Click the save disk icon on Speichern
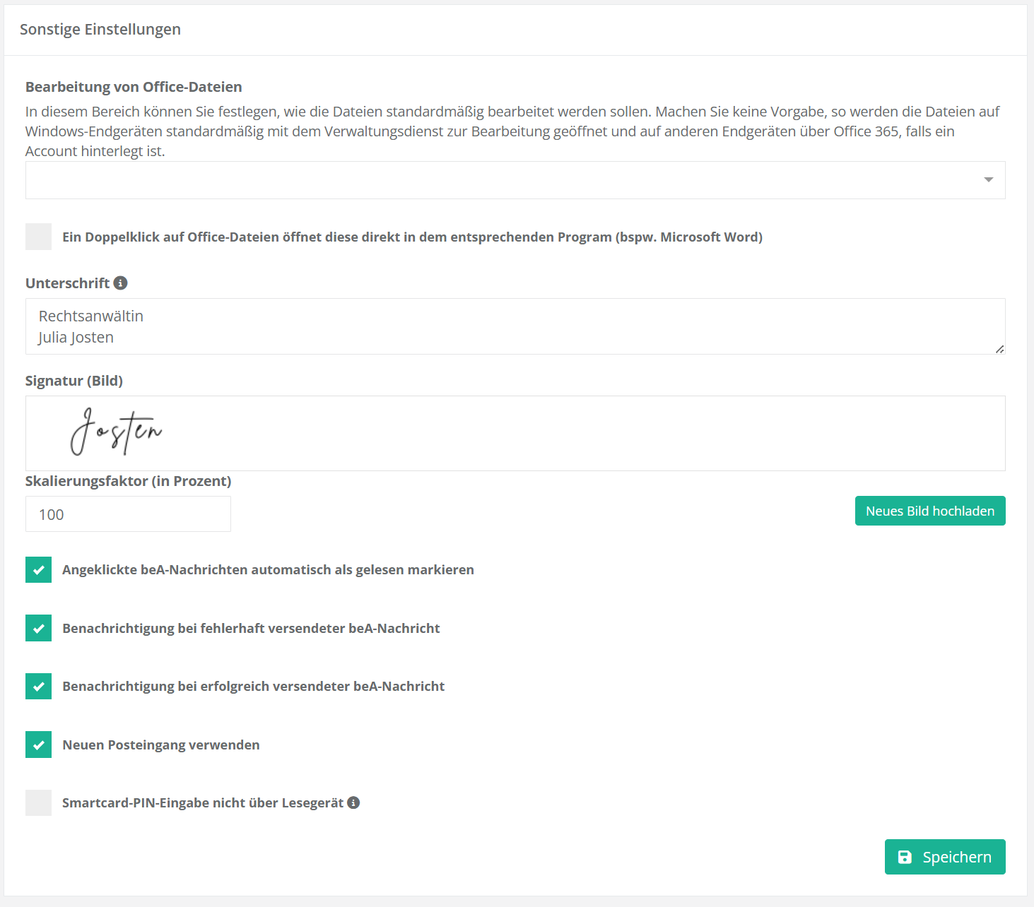This screenshot has height=907, width=1034. click(905, 857)
